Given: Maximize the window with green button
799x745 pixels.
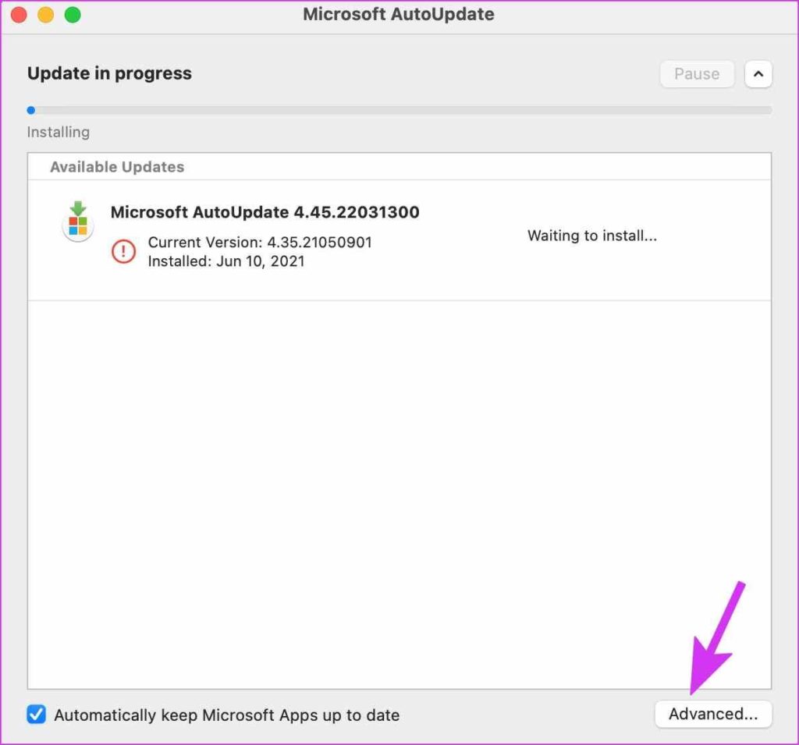Looking at the screenshot, I should tap(73, 15).
